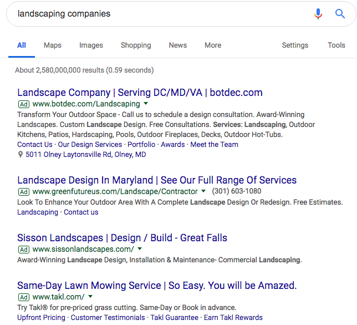Click the 'Transform Your Outdoor Space' description text

click(166, 124)
